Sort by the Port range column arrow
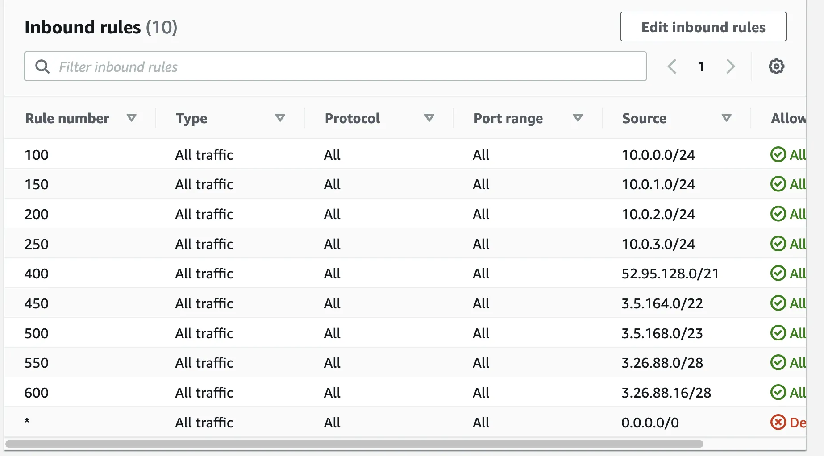This screenshot has width=824, height=456. coord(578,118)
